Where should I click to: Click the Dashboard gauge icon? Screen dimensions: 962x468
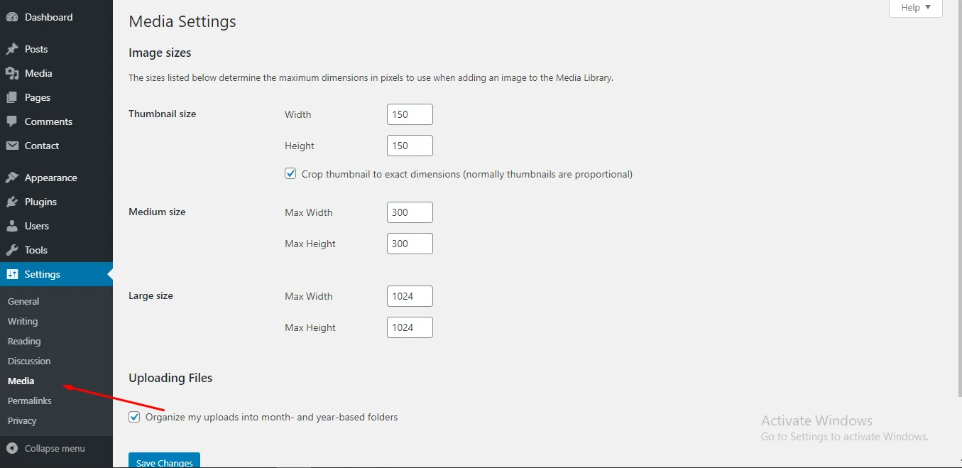[12, 17]
